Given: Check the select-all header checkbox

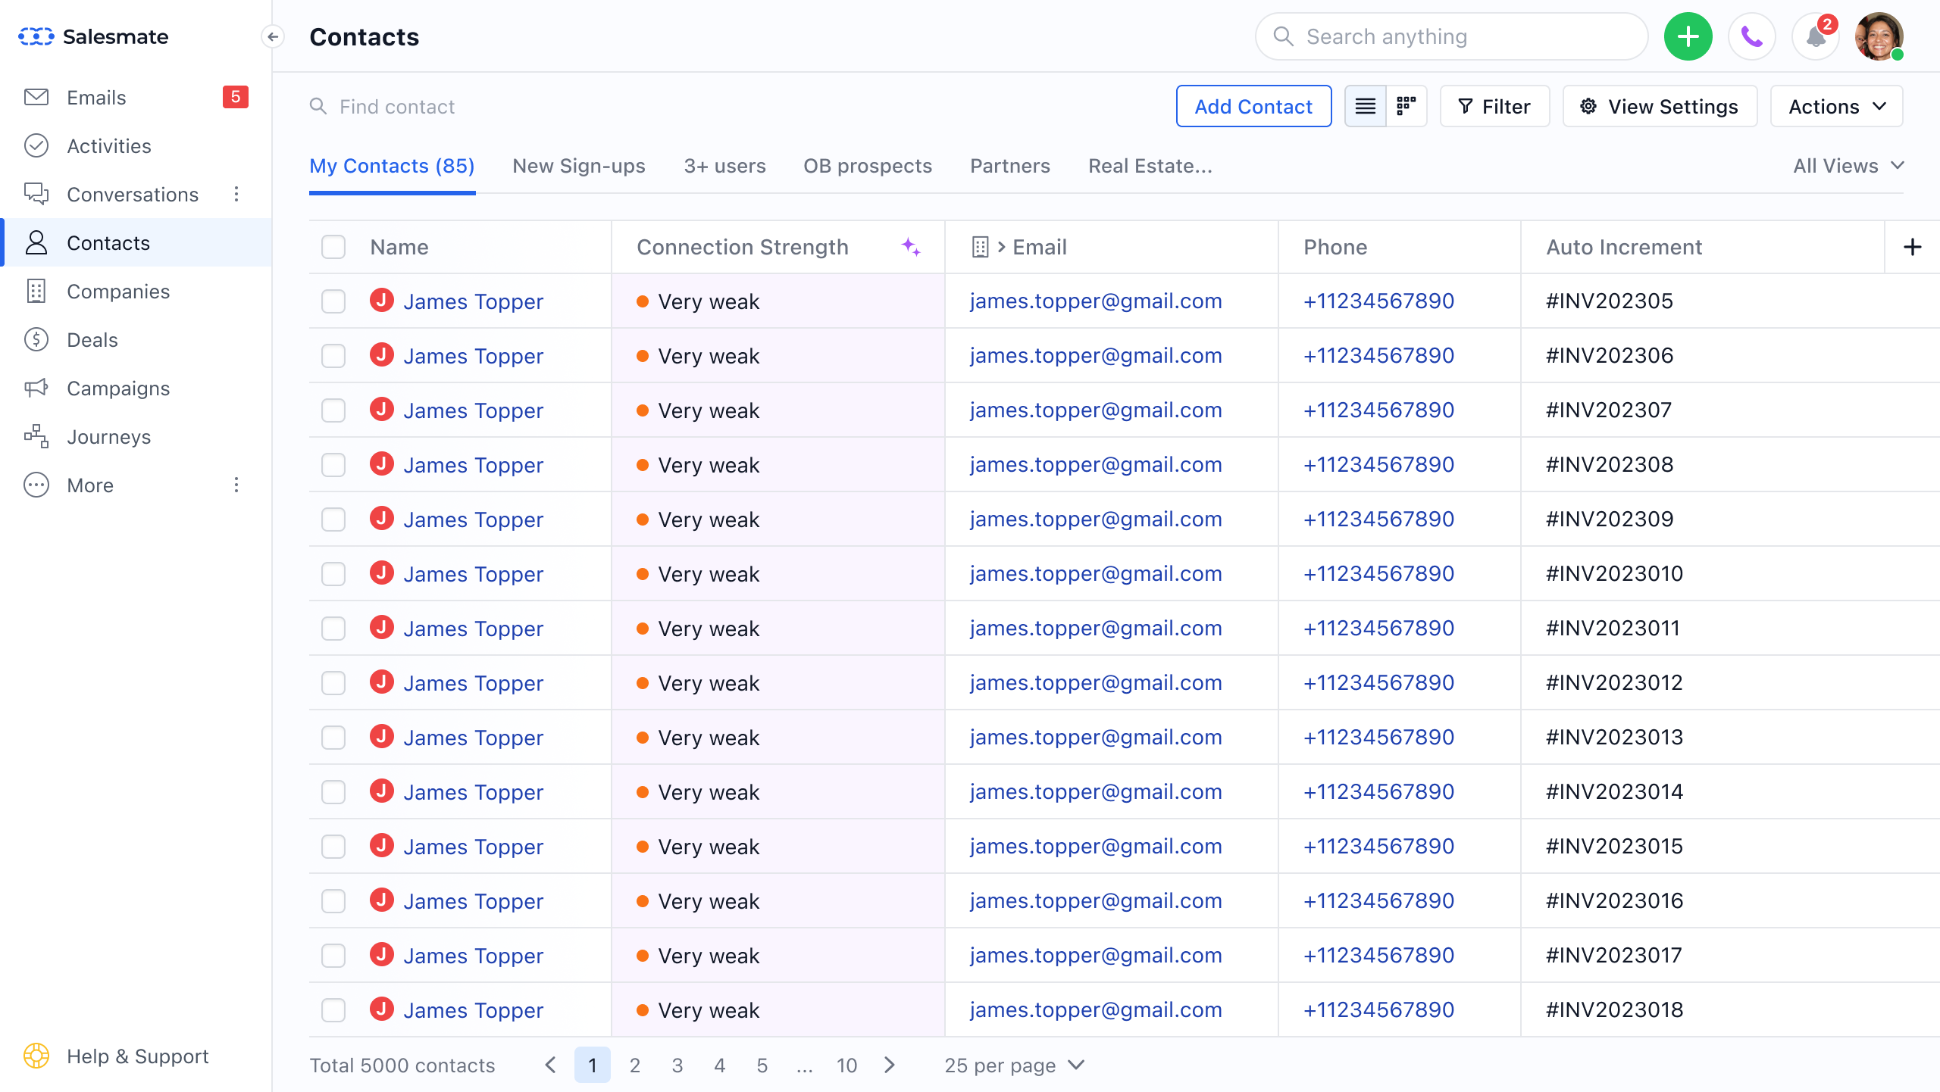Looking at the screenshot, I should coord(333,247).
